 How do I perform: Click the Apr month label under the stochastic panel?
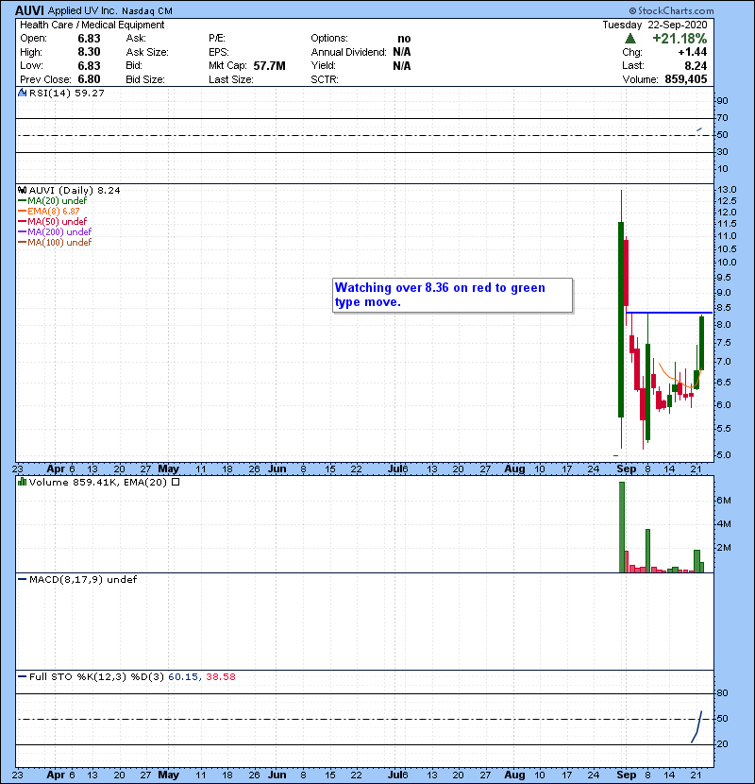tap(56, 775)
